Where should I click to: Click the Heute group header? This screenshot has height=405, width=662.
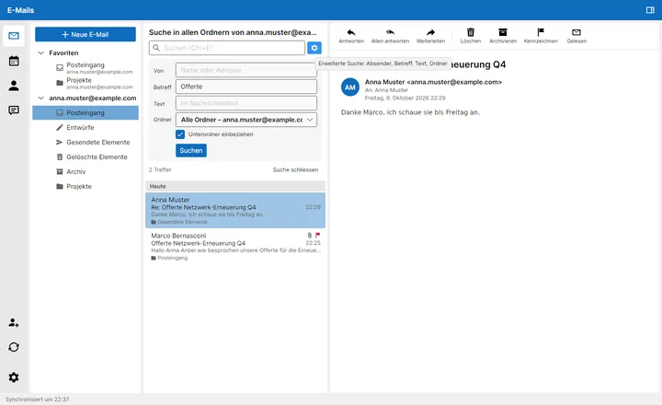coord(235,187)
